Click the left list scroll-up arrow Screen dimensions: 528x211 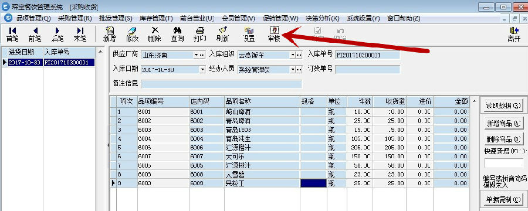(x=100, y=52)
